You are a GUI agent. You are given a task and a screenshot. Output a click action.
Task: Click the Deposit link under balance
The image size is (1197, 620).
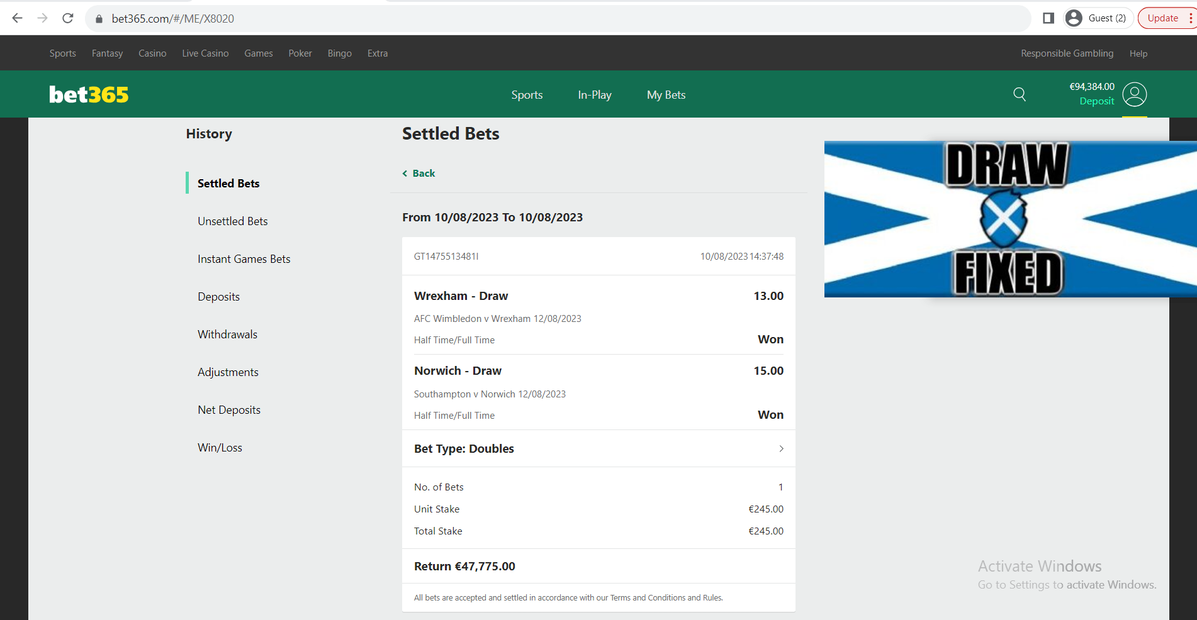click(1096, 101)
